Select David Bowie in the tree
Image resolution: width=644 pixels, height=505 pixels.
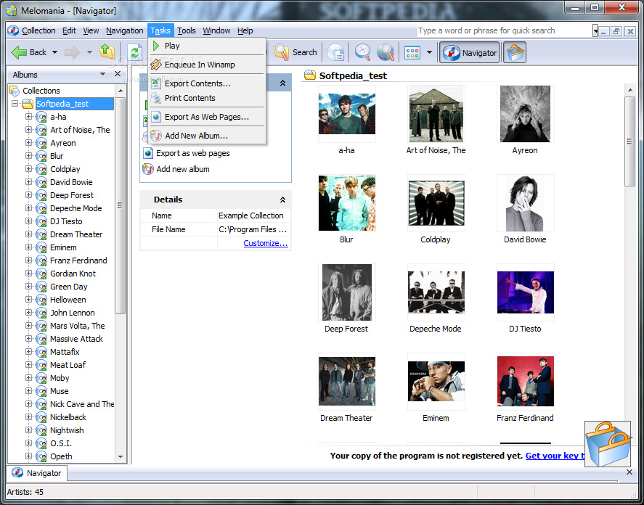(x=71, y=182)
